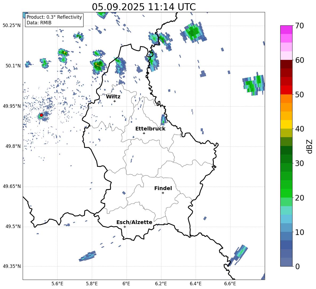This screenshot has width=316, height=289.
Task: Click the colorbar tick value 10
Action: (x=299, y=232)
